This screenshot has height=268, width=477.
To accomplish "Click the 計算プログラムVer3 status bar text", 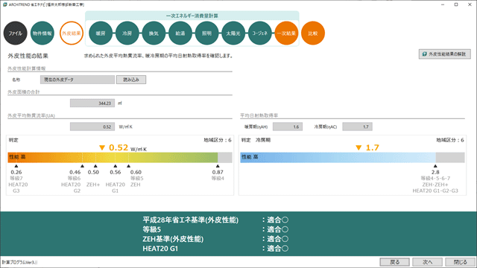I will [19, 262].
